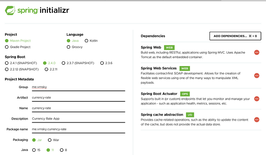
Task: Choose Kotlin as the language
Action: click(87, 41)
